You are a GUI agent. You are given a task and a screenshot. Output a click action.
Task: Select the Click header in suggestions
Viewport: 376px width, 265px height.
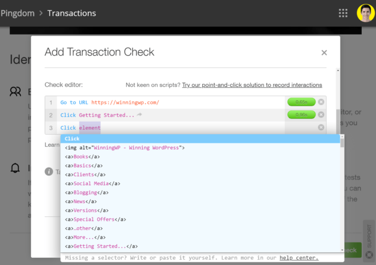[200, 139]
